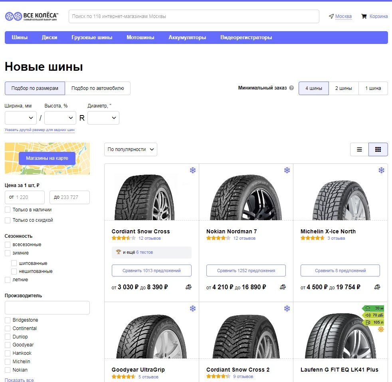392x382 pixels.
Task: Open Мотошины menu item
Action: coord(141,38)
